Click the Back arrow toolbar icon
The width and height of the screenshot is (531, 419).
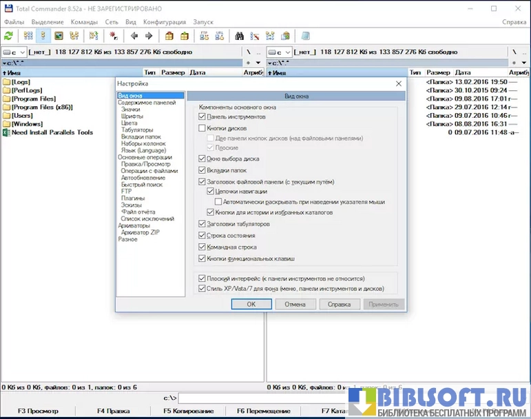click(x=134, y=36)
